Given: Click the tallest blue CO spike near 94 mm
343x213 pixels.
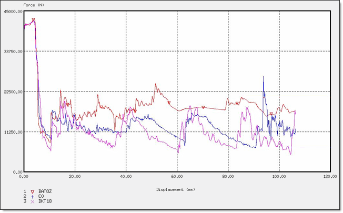Looking at the screenshot, I should [x=264, y=77].
